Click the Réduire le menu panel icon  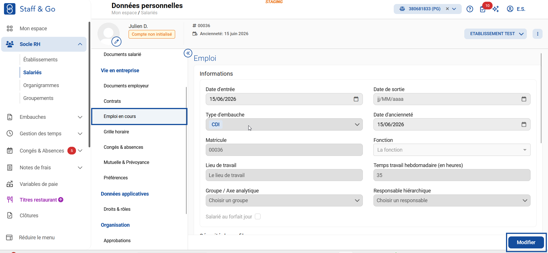pyautogui.click(x=9, y=238)
